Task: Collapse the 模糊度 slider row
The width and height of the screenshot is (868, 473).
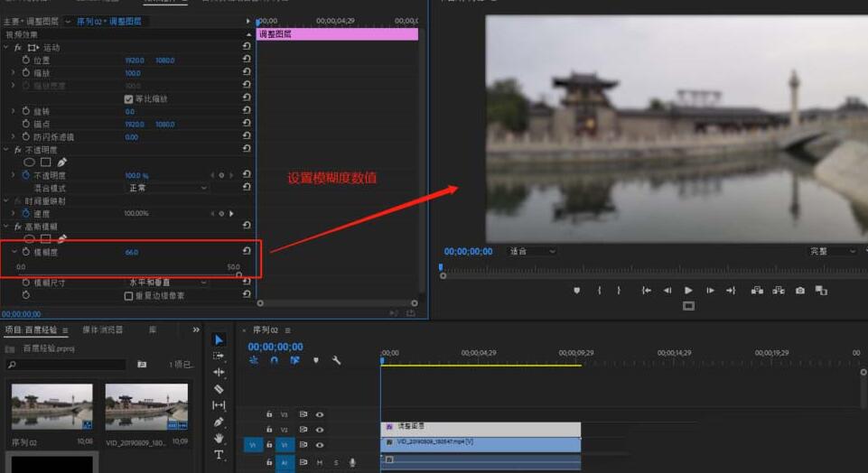Action: pyautogui.click(x=14, y=252)
